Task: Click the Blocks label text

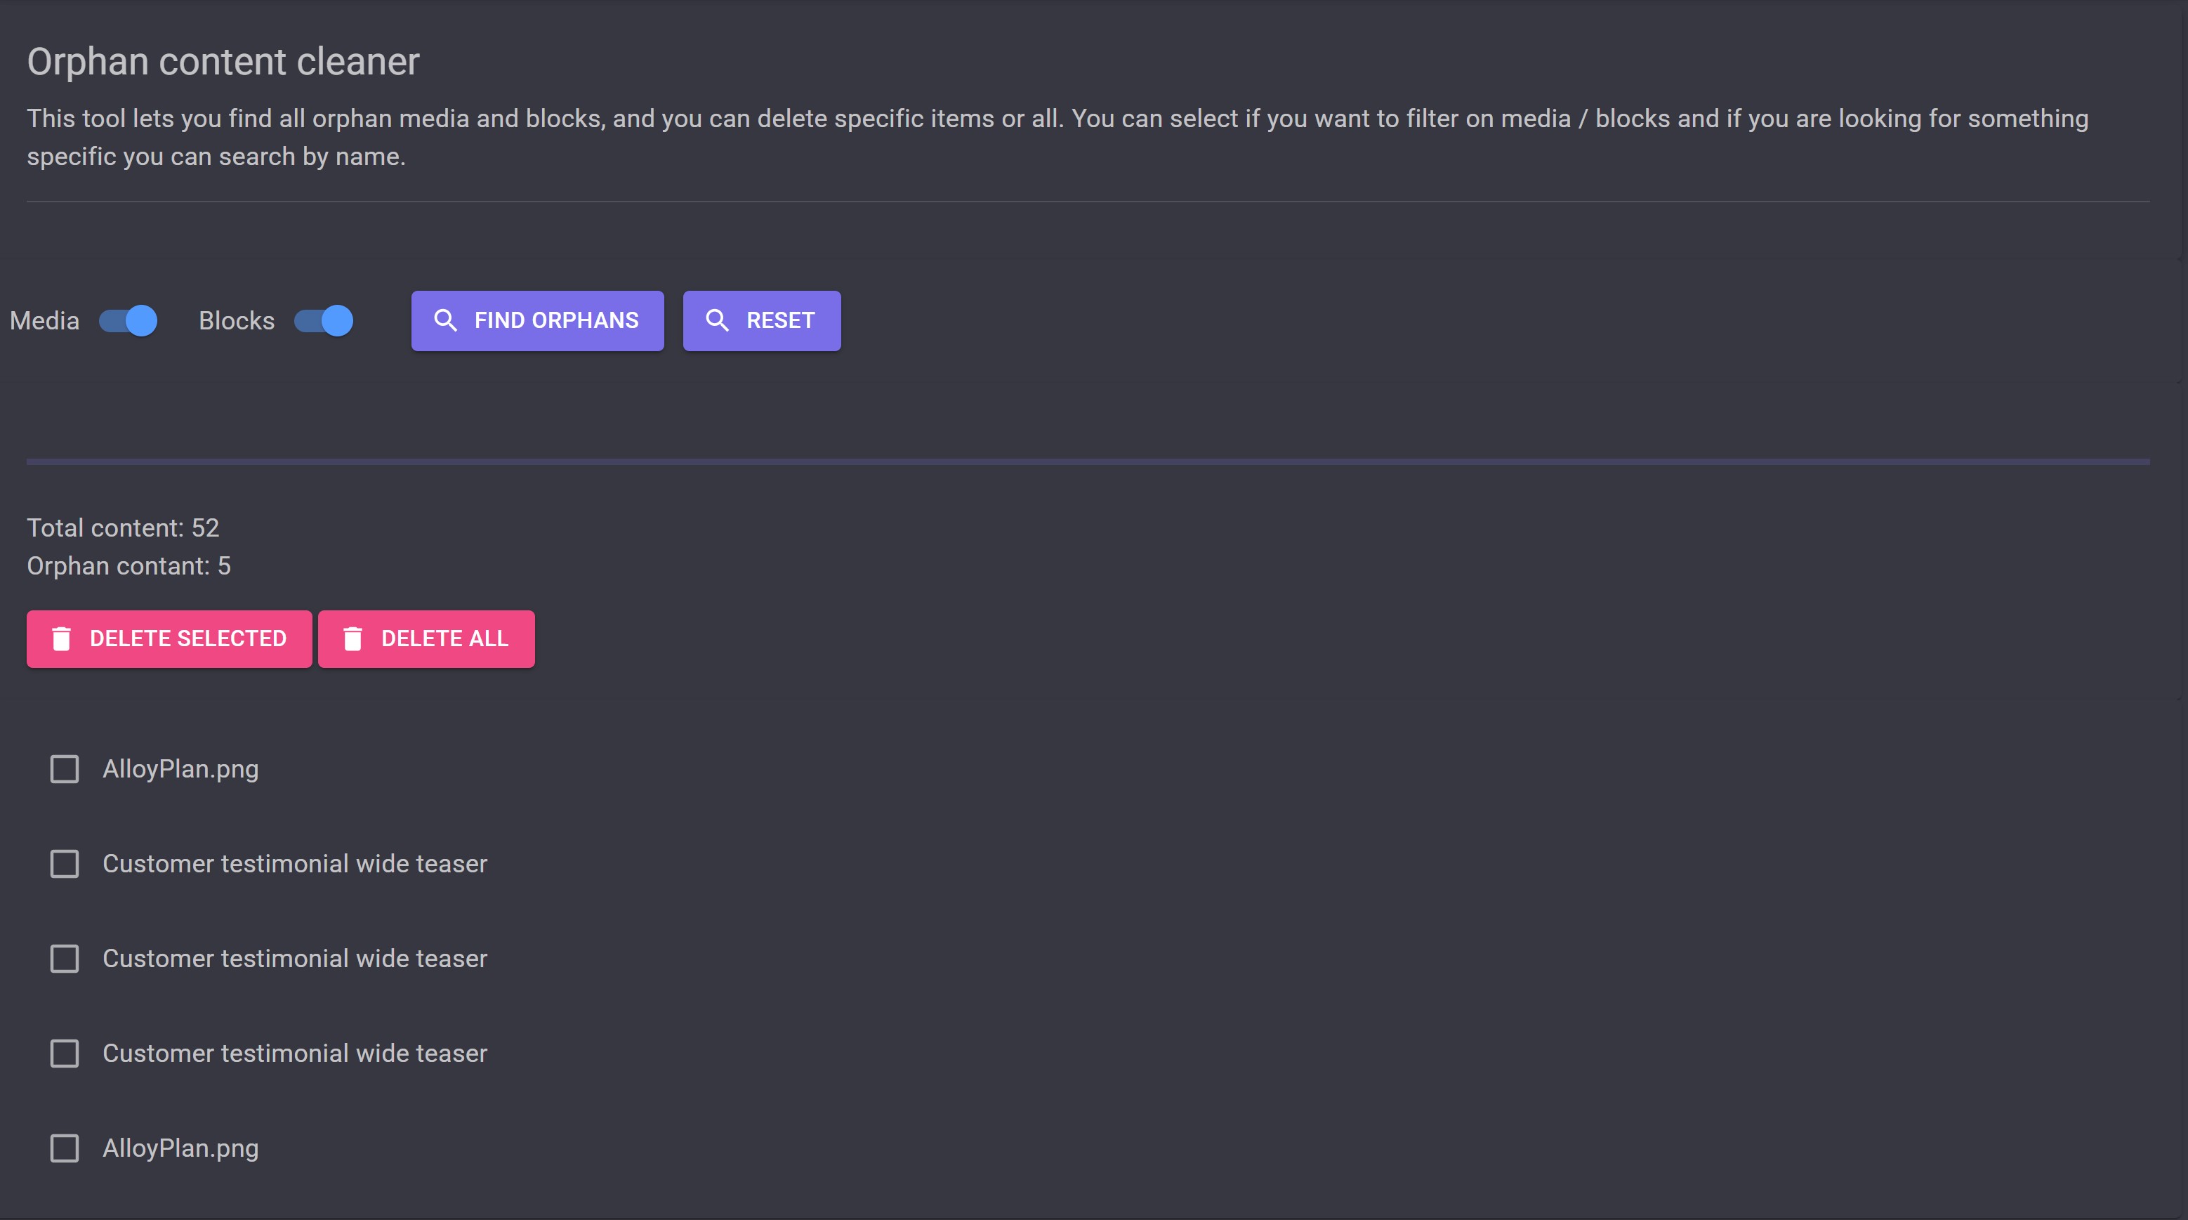Action: pyautogui.click(x=236, y=320)
